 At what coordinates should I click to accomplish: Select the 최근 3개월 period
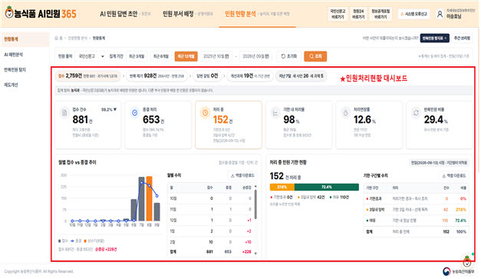click(137, 56)
